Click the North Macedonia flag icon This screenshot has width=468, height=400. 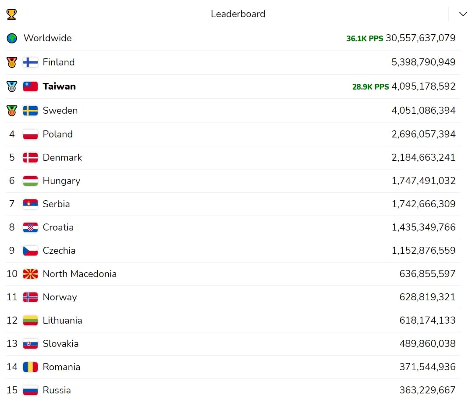pyautogui.click(x=30, y=274)
